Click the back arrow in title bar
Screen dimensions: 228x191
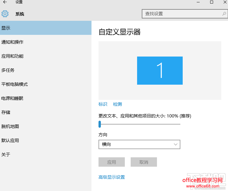pyautogui.click(x=5, y=2)
